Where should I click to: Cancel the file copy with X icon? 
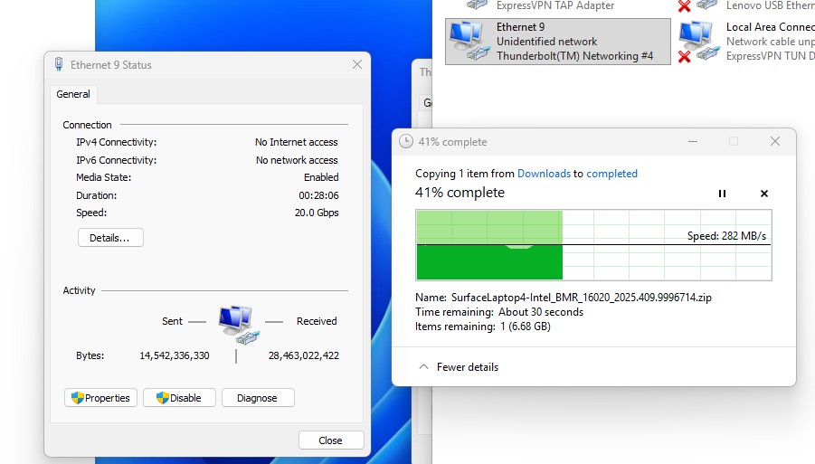(x=763, y=194)
